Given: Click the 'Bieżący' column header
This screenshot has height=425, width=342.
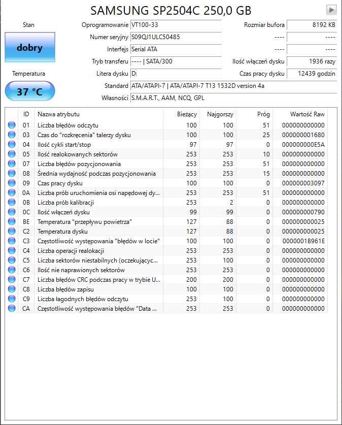Looking at the screenshot, I should pos(182,114).
